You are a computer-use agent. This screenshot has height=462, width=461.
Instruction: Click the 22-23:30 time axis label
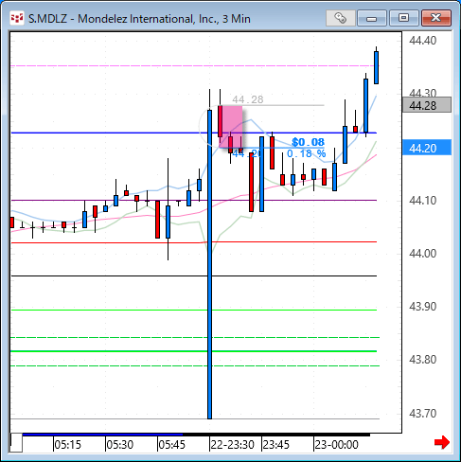(x=233, y=445)
